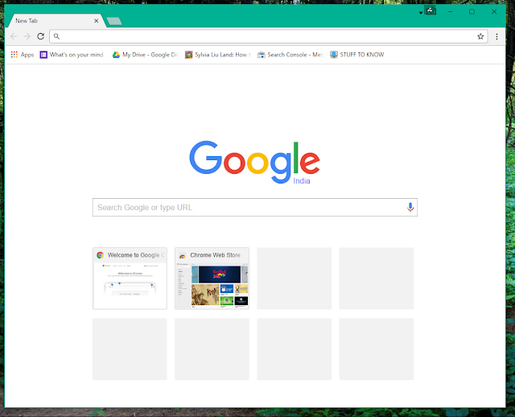Click the Google logo
The width and height of the screenshot is (515, 417).
tap(254, 163)
